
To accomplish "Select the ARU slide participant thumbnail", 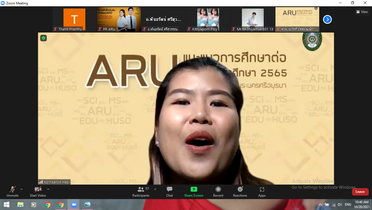I will coord(297,19).
